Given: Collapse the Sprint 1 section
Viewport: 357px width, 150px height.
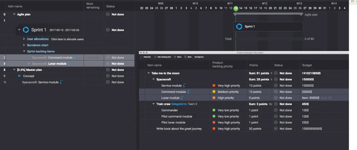Looking at the screenshot, I should [x=19, y=30].
